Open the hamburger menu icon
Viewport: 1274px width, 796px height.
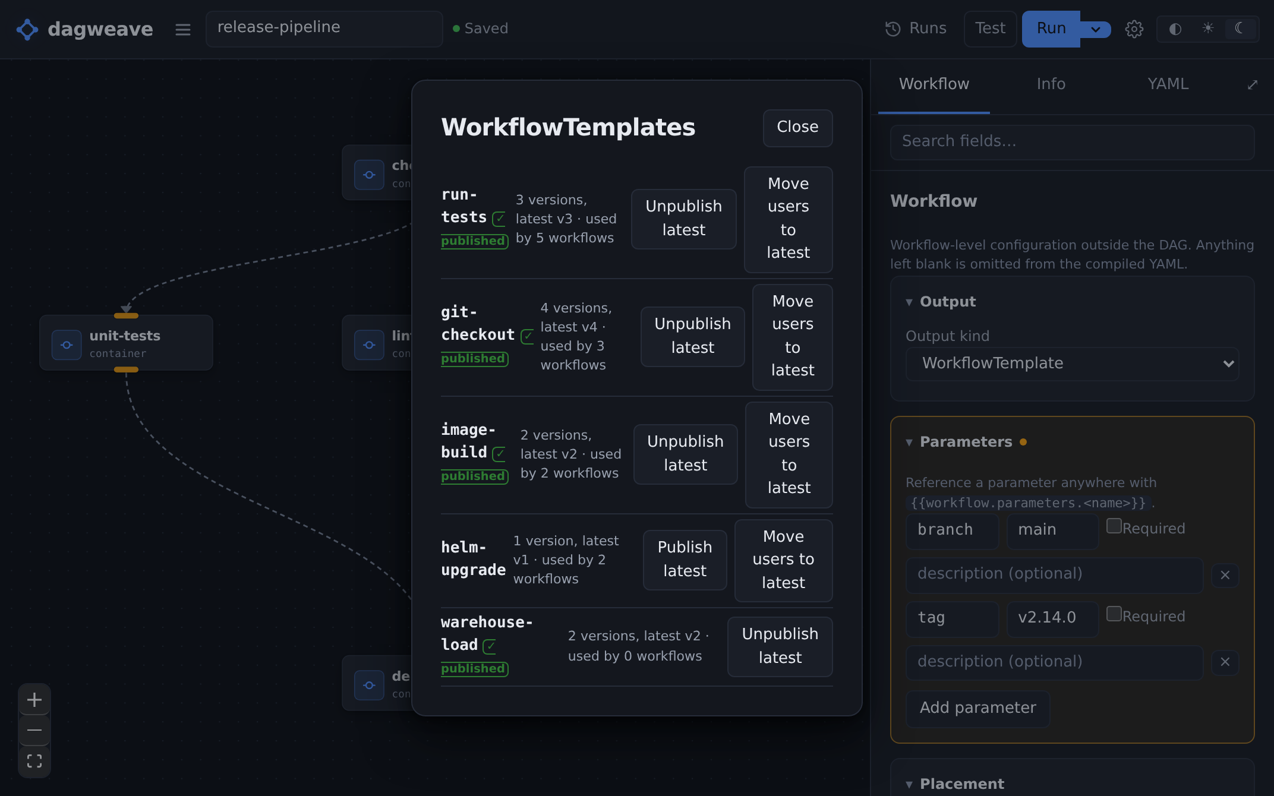point(183,29)
